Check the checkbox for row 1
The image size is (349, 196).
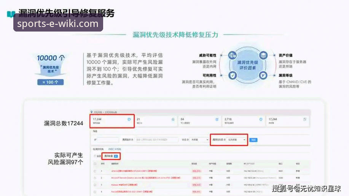(x=95, y=171)
